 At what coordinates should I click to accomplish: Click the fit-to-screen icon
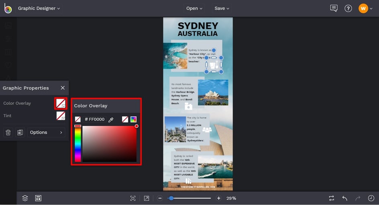click(133, 198)
